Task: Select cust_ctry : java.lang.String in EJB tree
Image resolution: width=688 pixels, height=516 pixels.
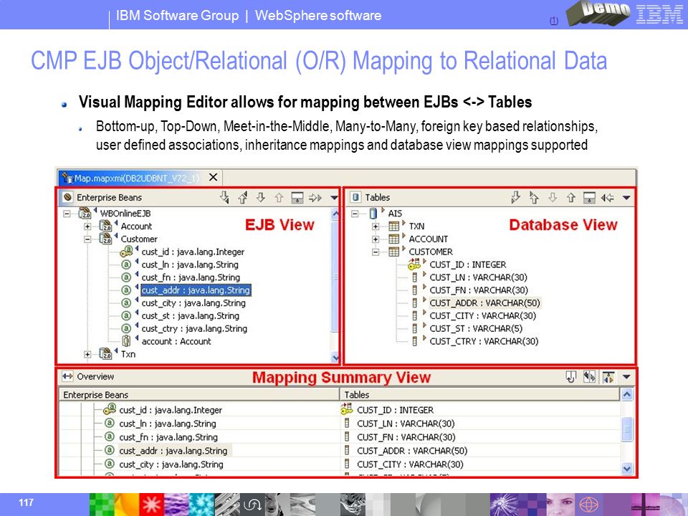Action: tap(194, 328)
